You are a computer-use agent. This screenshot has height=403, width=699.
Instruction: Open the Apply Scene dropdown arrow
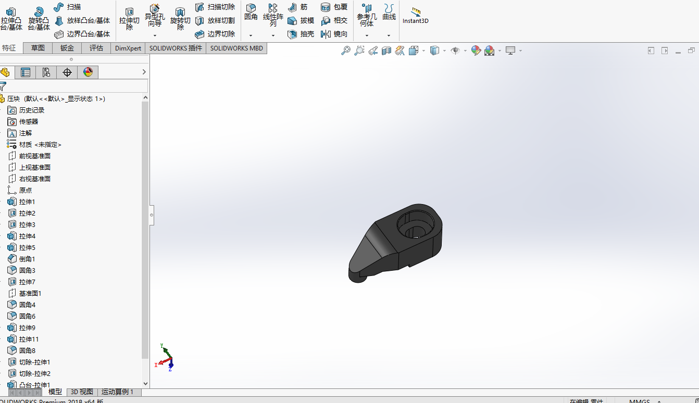[x=500, y=51]
